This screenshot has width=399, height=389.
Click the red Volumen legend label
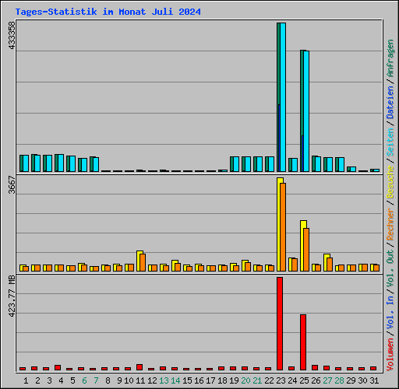tap(390, 354)
